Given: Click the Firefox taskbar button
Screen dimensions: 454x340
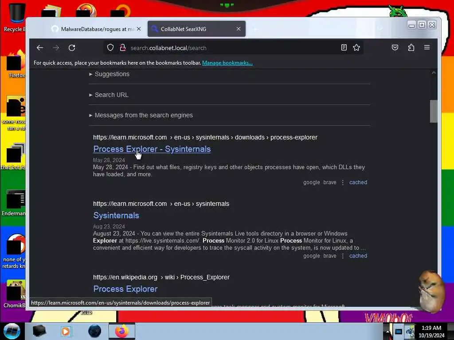Looking at the screenshot, I should [x=122, y=331].
